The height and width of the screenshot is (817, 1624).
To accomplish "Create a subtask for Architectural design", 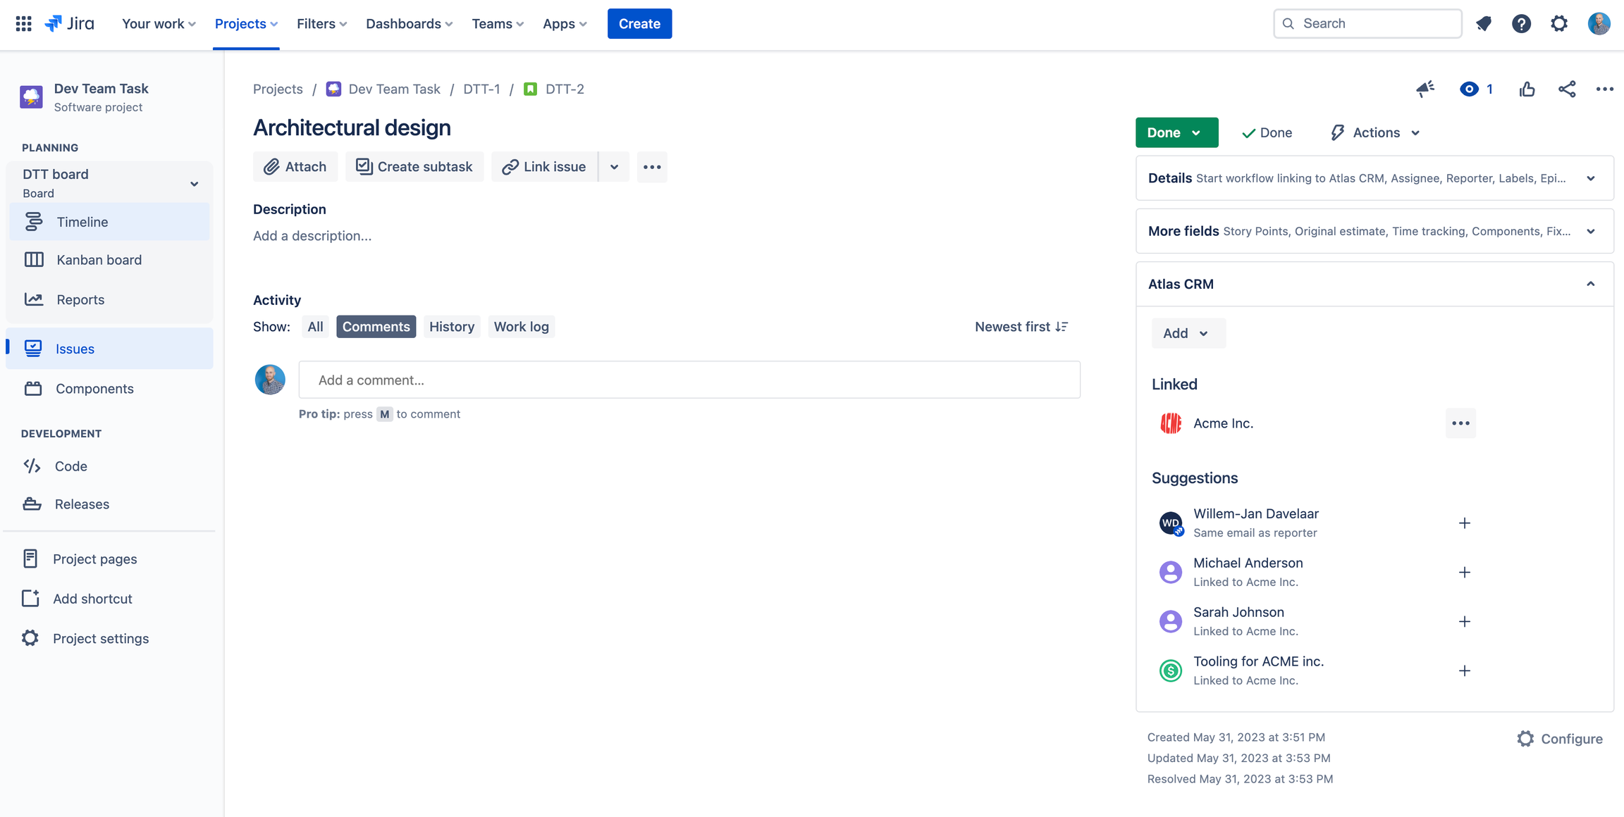I will (x=414, y=166).
